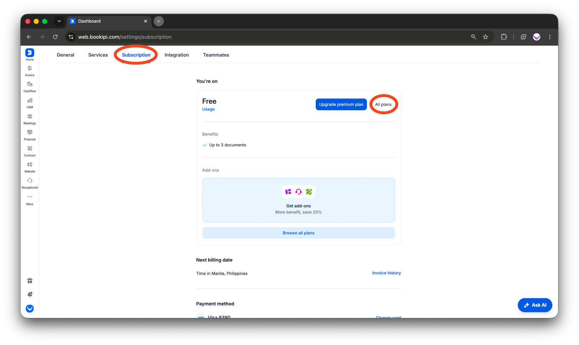This screenshot has width=579, height=345.
Task: Open Chrome three-dot menu
Action: tap(549, 37)
